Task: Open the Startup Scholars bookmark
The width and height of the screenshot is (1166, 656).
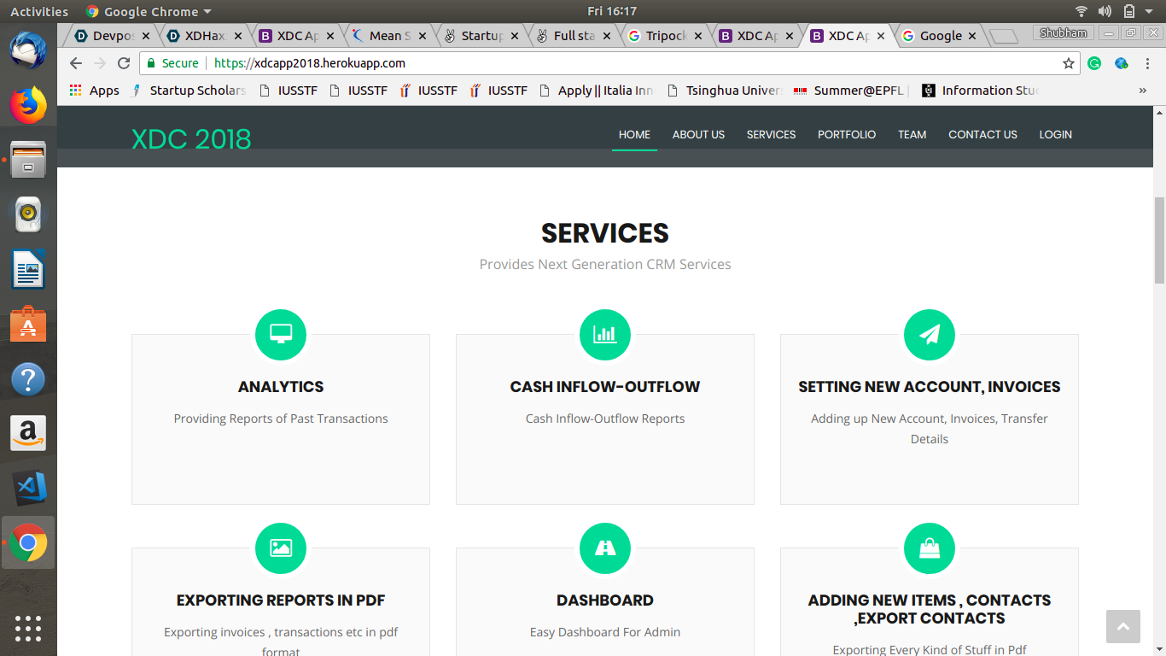Action: click(x=189, y=91)
